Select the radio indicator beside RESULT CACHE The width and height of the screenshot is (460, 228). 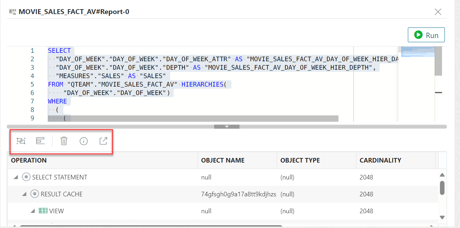point(35,194)
